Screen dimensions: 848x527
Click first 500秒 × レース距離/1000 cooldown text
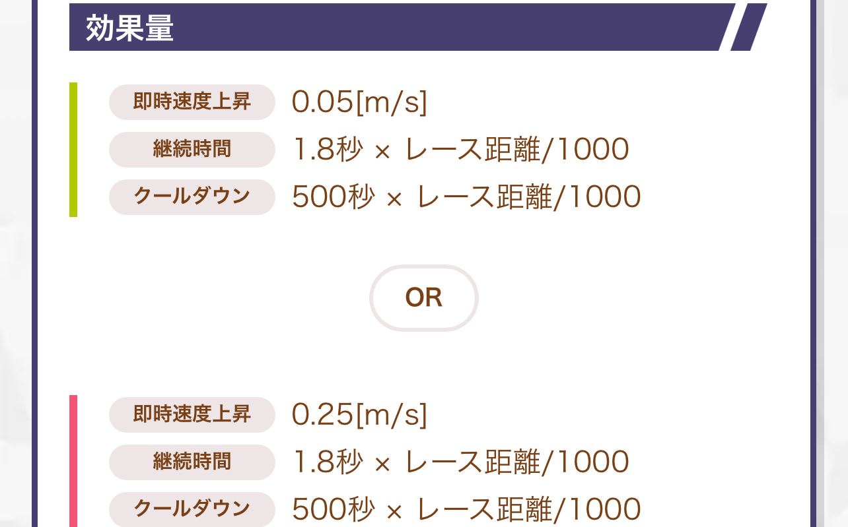click(466, 197)
